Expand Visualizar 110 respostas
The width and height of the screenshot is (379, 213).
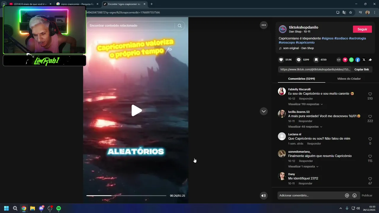coord(305,104)
